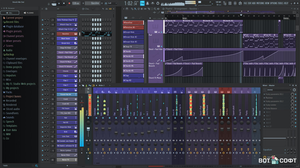The width and height of the screenshot is (300, 168).
Task: Click the browser search magnifier icon
Action: coord(37,166)
